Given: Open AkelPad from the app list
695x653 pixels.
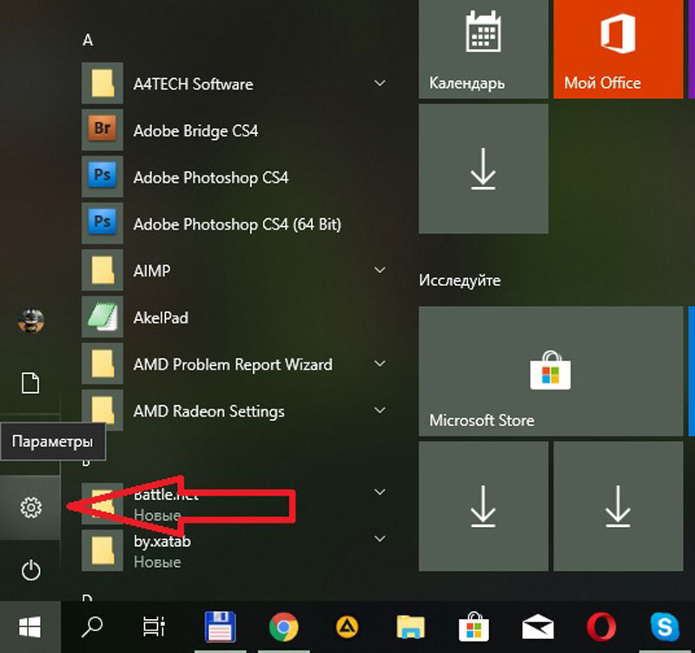Looking at the screenshot, I should pyautogui.click(x=161, y=317).
